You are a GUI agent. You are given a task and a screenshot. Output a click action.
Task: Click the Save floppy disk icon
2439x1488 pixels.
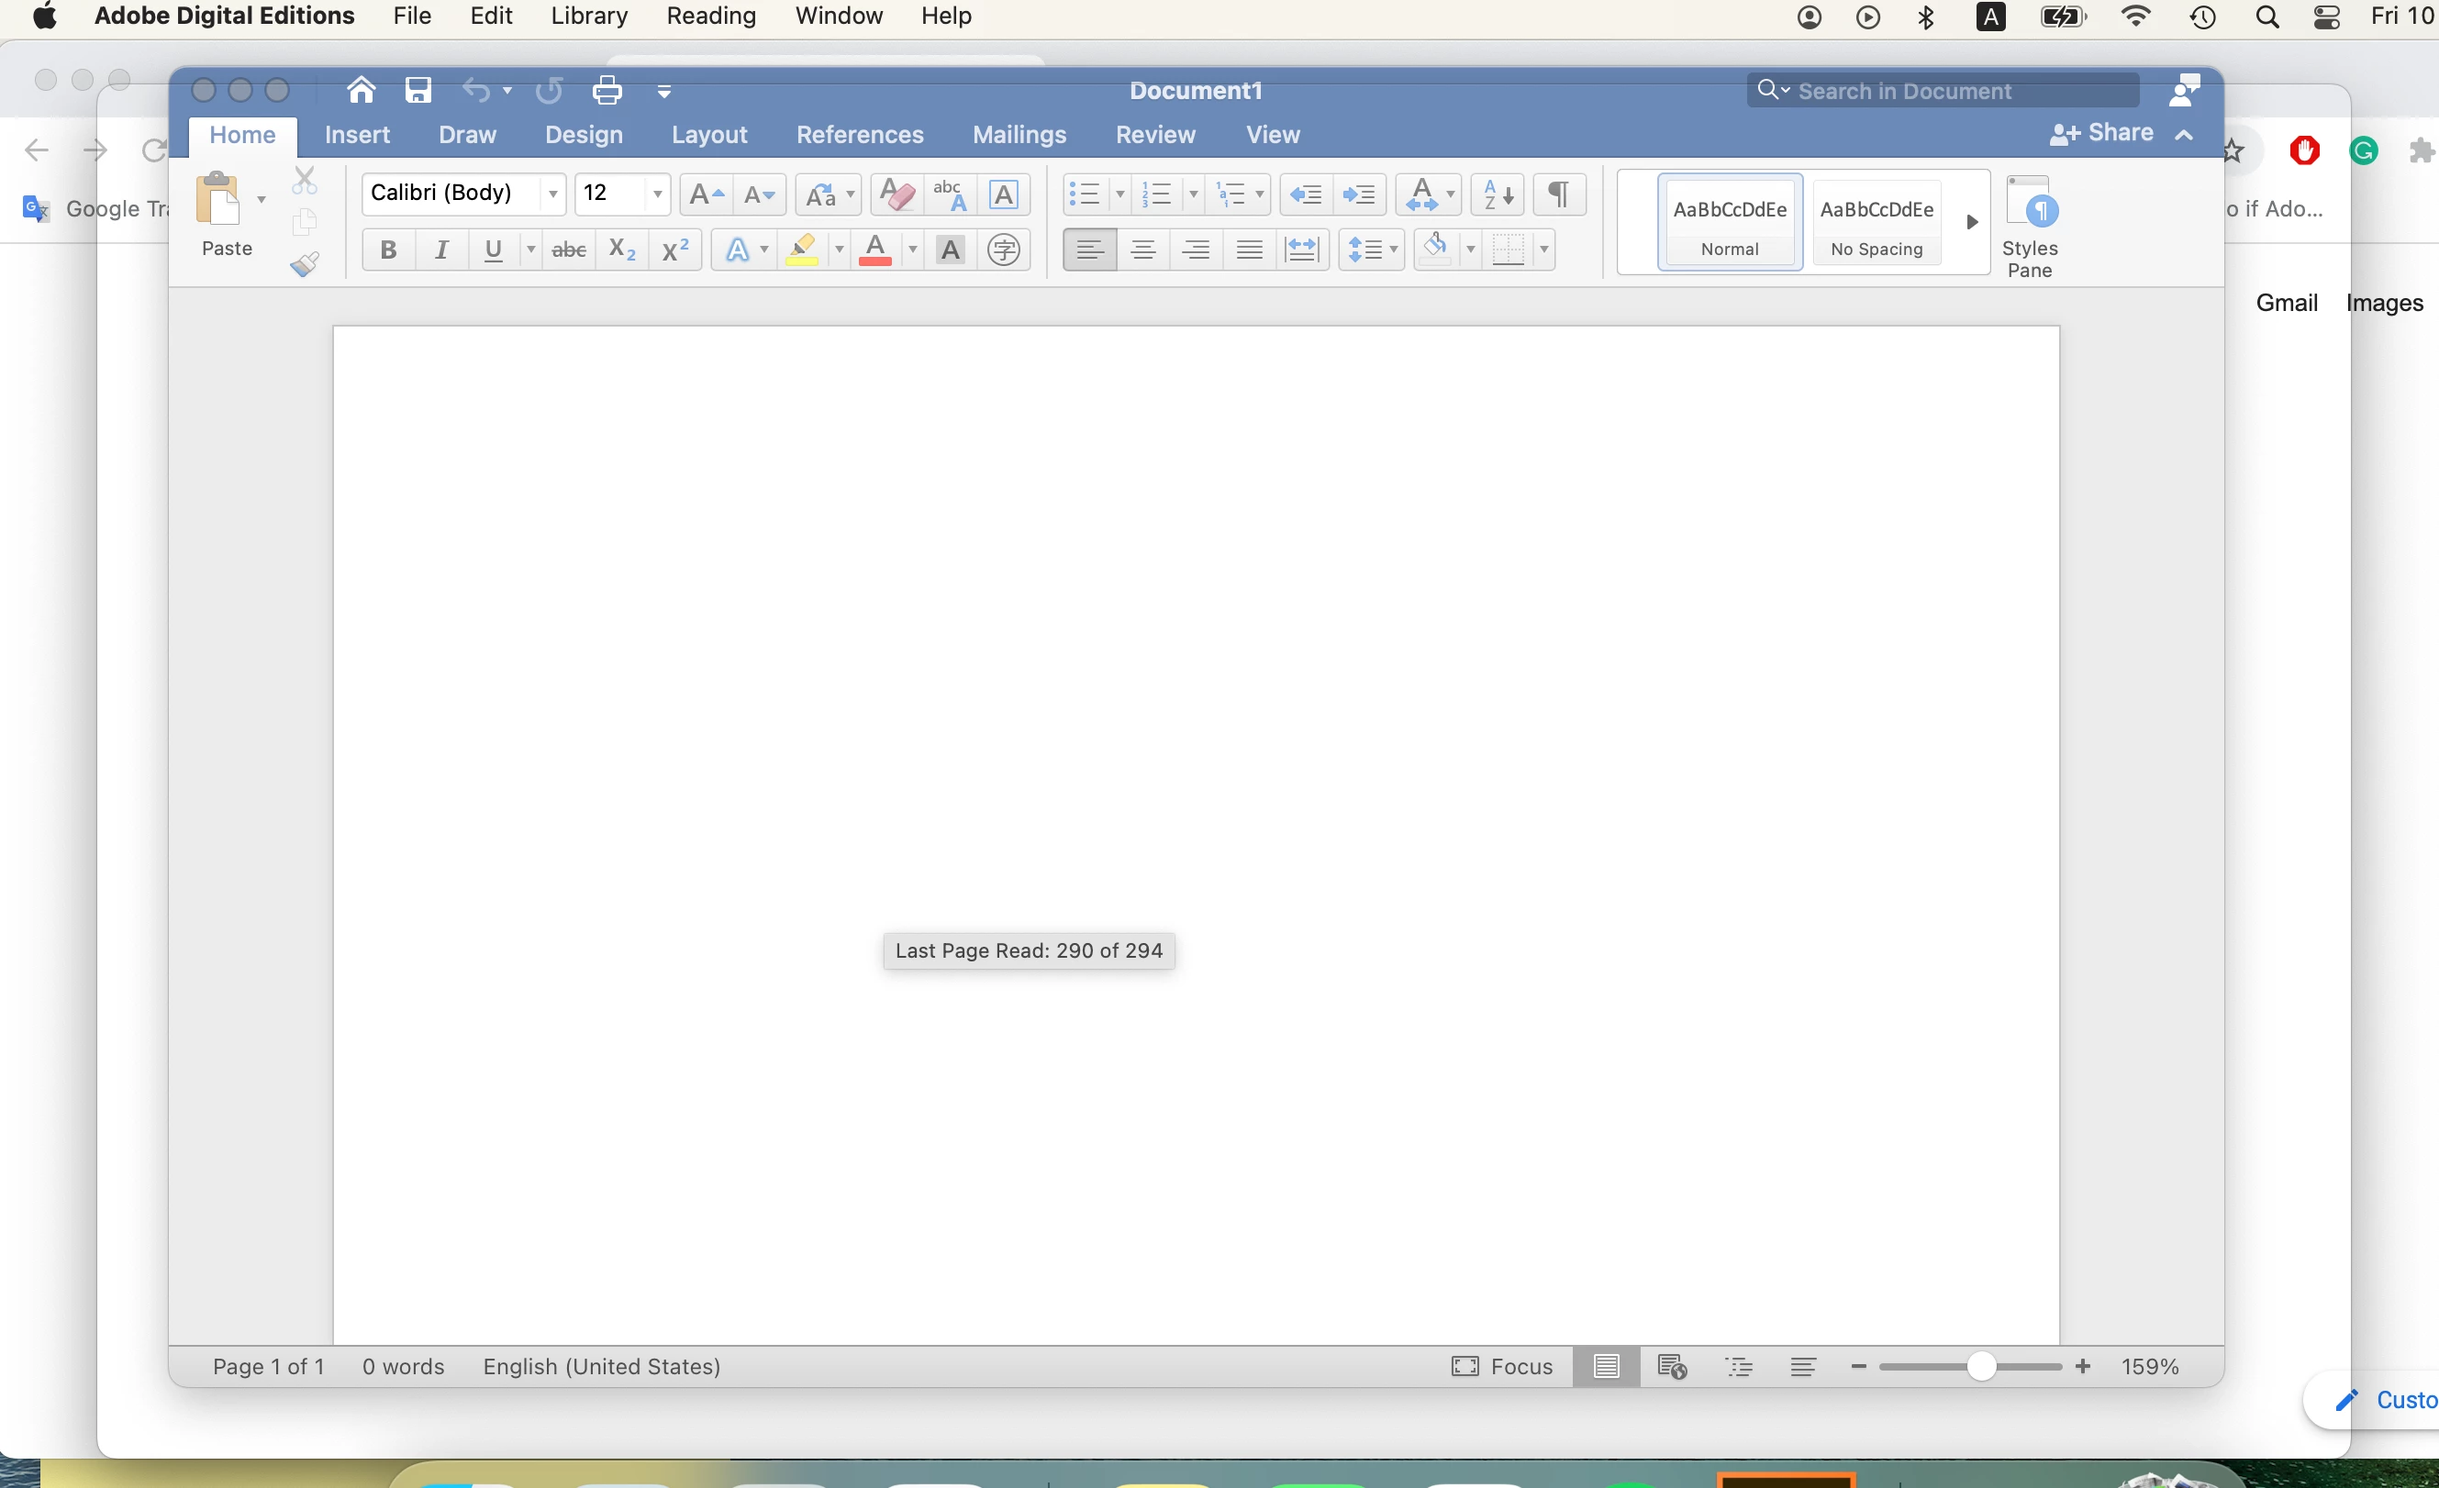[x=418, y=91]
